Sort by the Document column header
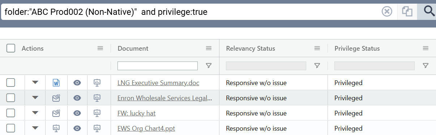 pos(133,48)
